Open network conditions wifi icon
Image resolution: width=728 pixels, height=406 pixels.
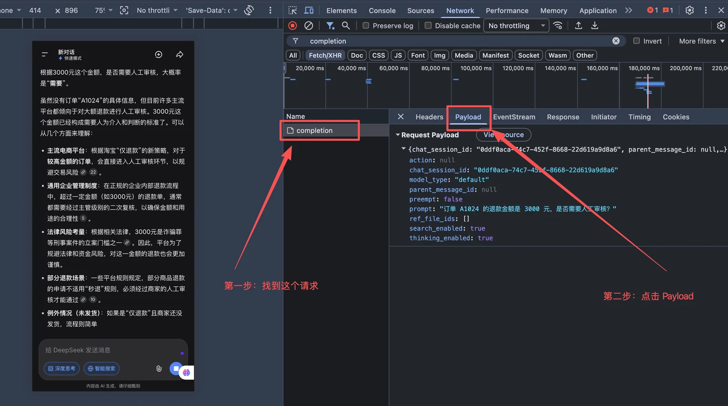coord(558,25)
